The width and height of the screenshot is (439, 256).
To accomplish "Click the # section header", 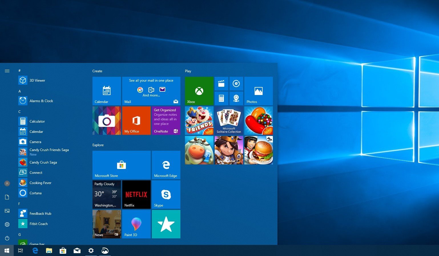I will tap(19, 71).
